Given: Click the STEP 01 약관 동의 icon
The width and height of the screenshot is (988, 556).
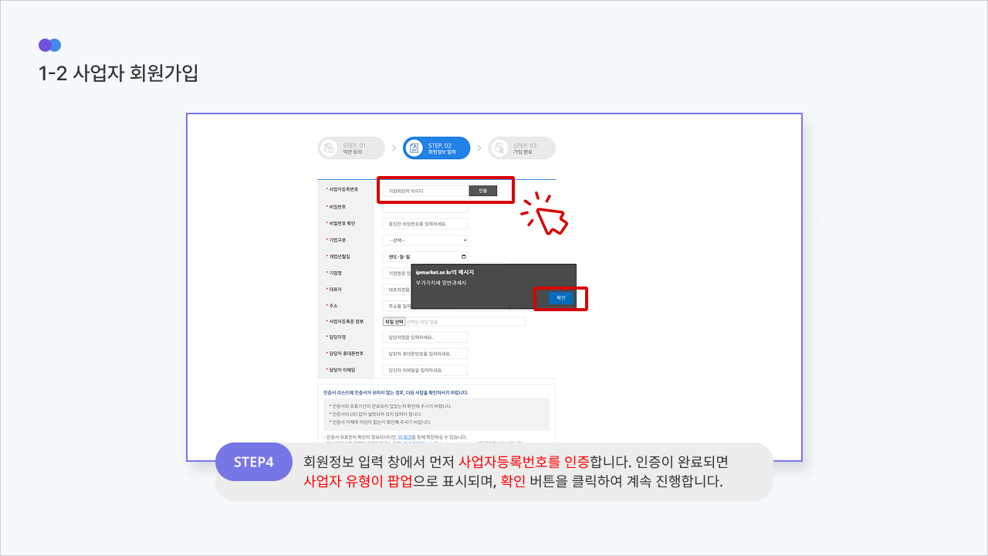Looking at the screenshot, I should [x=329, y=148].
